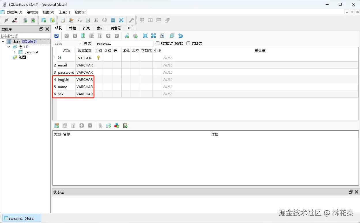The image size is (360, 223).
Task: Expand the personal table node
Action: (x=15, y=52)
